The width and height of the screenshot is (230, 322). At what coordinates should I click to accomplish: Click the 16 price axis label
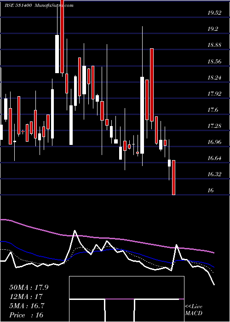pos(211,190)
